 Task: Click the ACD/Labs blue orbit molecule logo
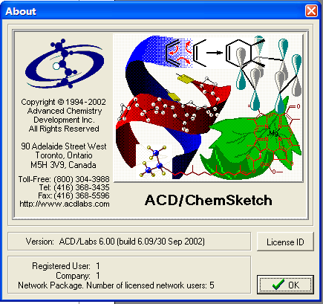point(64,64)
